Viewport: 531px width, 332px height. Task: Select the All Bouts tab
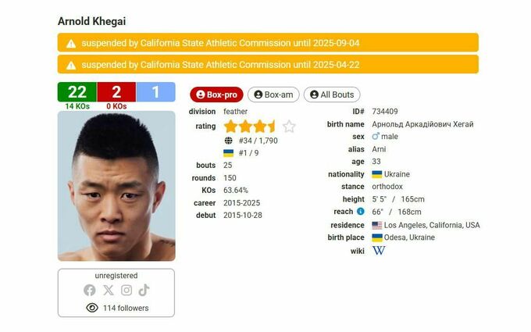point(332,95)
